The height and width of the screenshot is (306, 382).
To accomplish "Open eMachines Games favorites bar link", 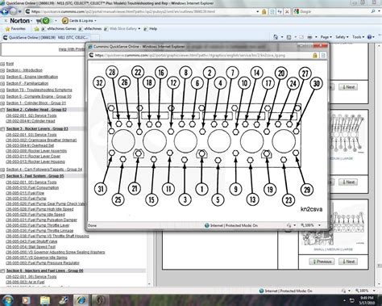I will [59, 28].
